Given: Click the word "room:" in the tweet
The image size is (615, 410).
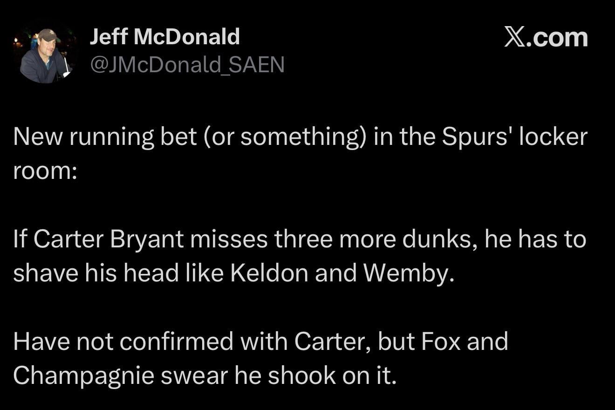Looking at the screenshot, I should (x=45, y=171).
